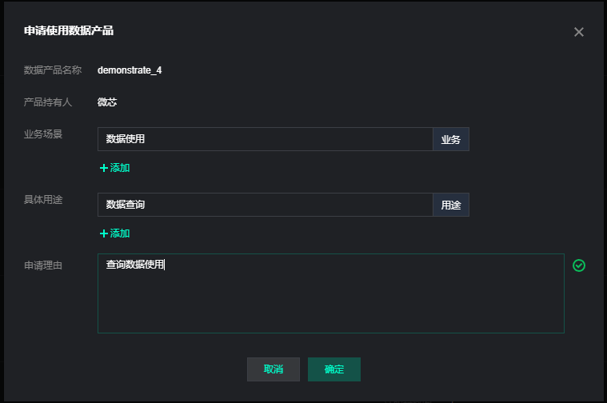607x403 pixels.
Task: Confirm the application with the 确定 button
Action: [334, 369]
